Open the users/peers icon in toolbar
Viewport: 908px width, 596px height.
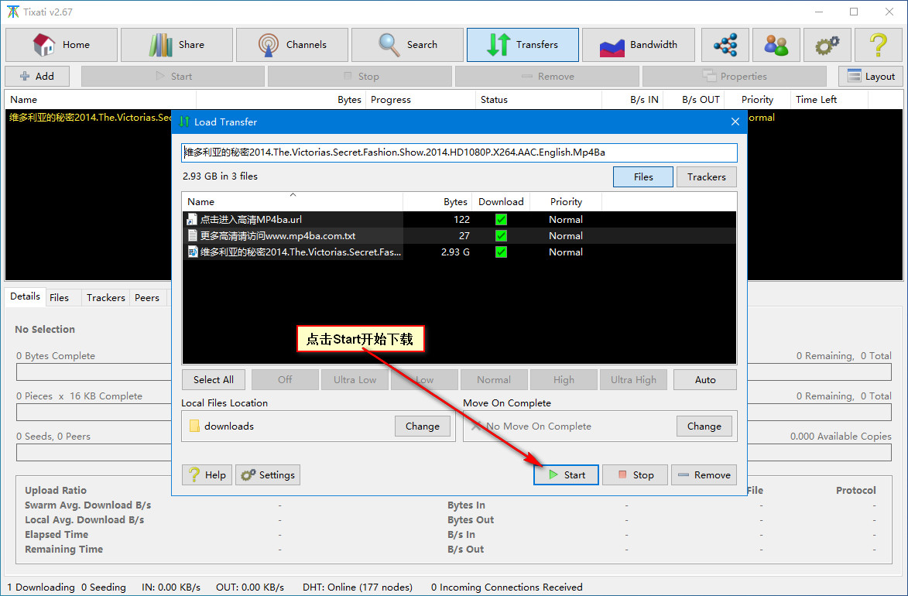pos(776,45)
